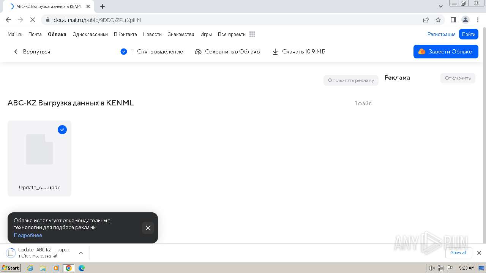
Task: Click Снять выделение
Action: coord(160,52)
